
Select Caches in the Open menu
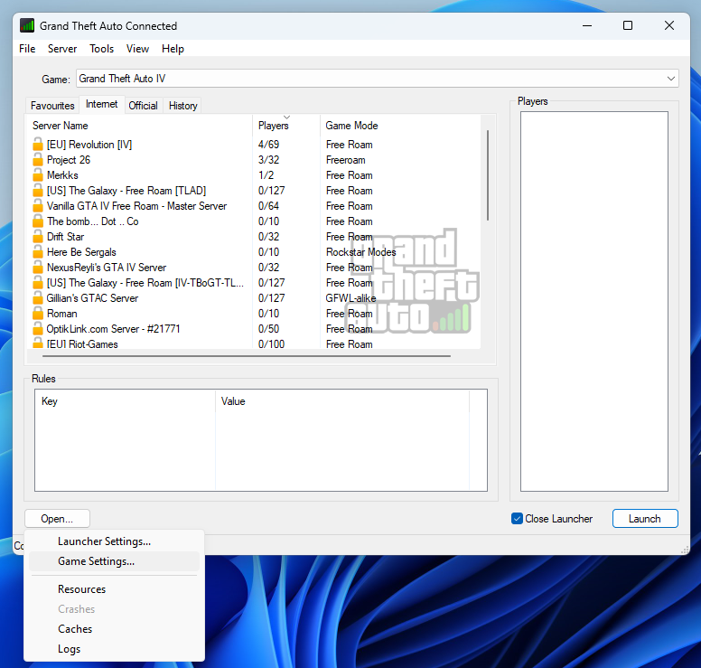pyautogui.click(x=114, y=629)
